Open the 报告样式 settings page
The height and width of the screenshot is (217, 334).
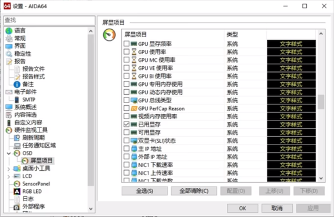34,76
